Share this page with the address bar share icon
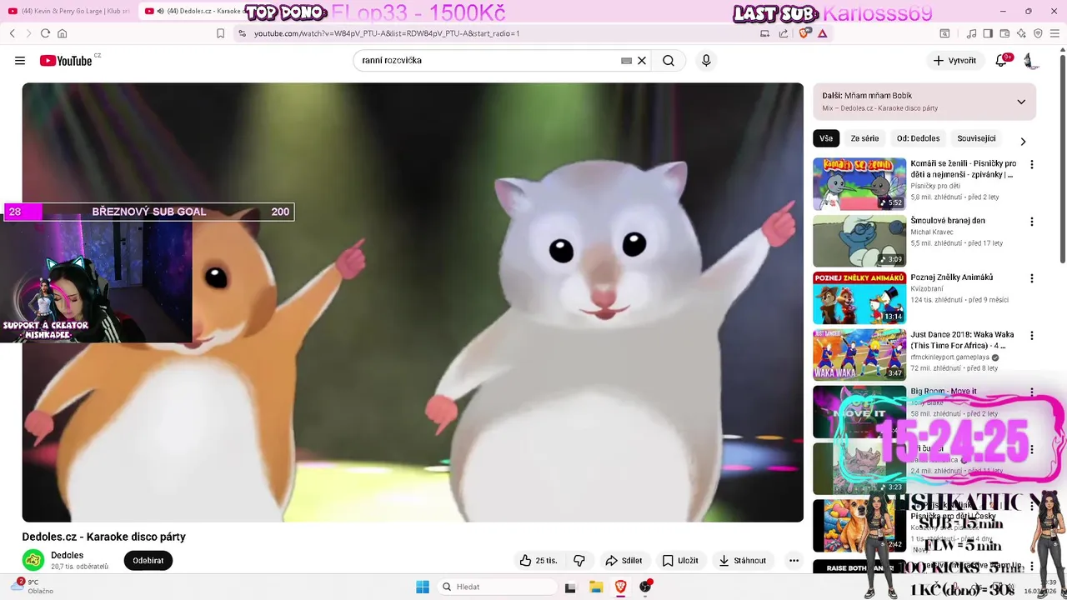Image resolution: width=1067 pixels, height=600 pixels. point(784,33)
